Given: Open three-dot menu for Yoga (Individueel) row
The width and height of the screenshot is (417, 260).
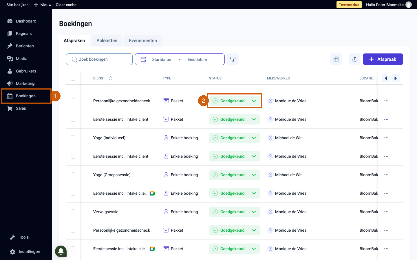Looking at the screenshot, I should [386, 138].
